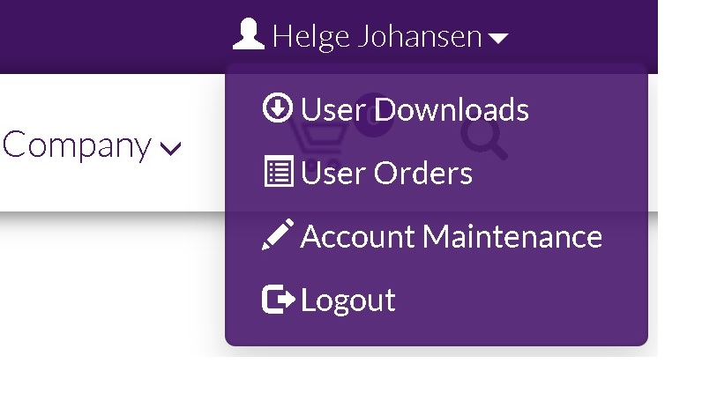Click the 'Maintenance' word in the menu
This screenshot has height=393, width=702.
pyautogui.click(x=512, y=235)
